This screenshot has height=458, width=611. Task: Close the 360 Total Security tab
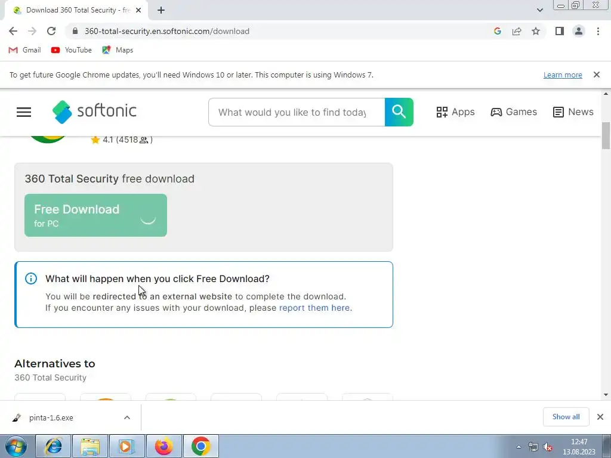pyautogui.click(x=138, y=11)
